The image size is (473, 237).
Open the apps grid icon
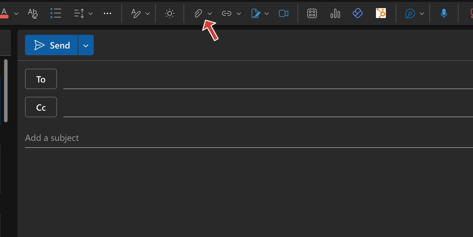point(312,13)
